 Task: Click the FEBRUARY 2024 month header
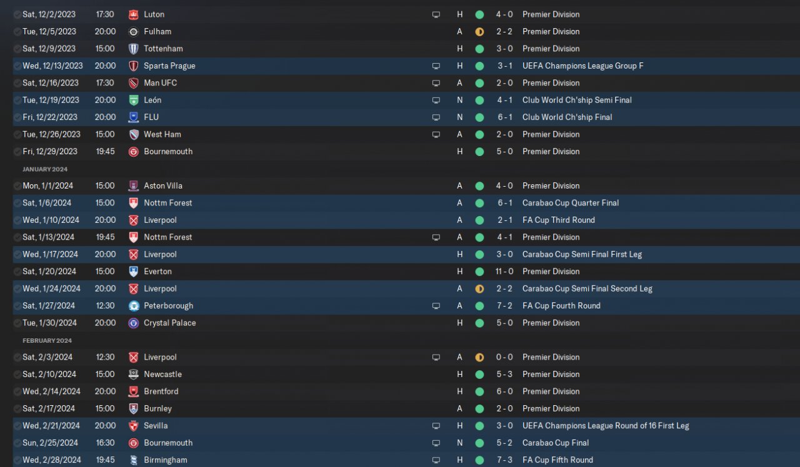coord(47,341)
